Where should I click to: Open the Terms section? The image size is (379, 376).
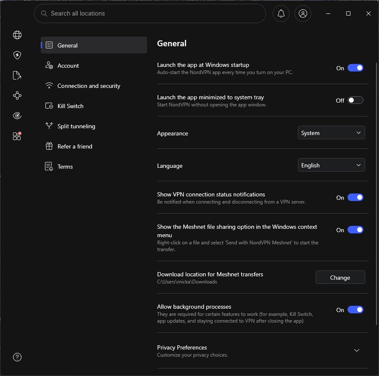click(x=94, y=167)
